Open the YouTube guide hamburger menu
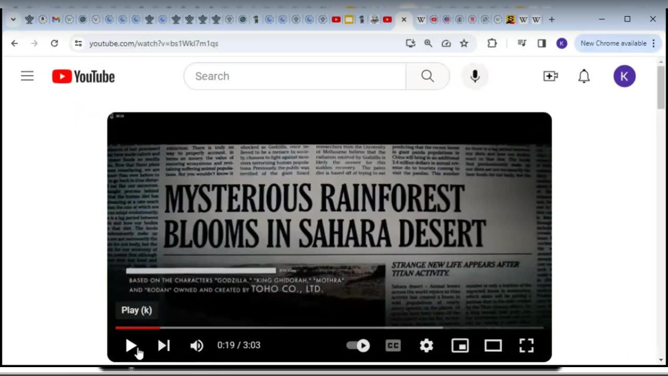This screenshot has width=668, height=376. 27,76
